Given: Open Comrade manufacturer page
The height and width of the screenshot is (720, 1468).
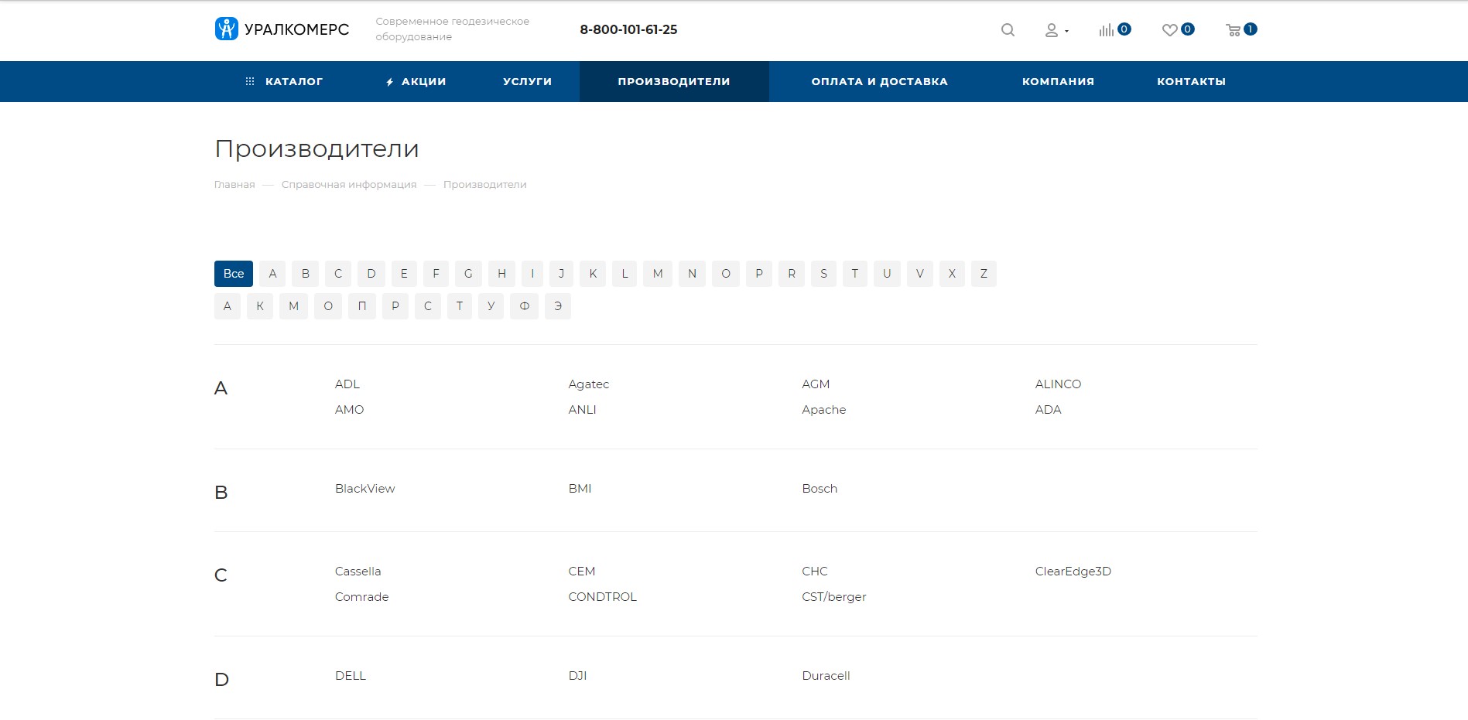Looking at the screenshot, I should [x=362, y=597].
